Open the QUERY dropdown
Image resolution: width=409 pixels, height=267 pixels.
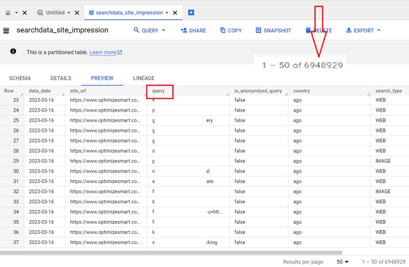coord(149,31)
